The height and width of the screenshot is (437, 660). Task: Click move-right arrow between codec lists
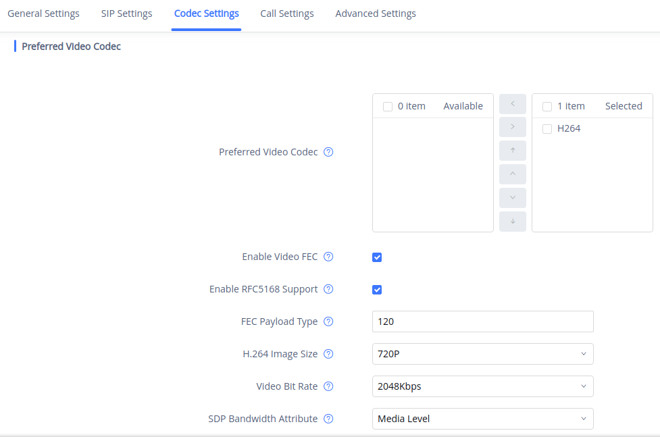513,127
